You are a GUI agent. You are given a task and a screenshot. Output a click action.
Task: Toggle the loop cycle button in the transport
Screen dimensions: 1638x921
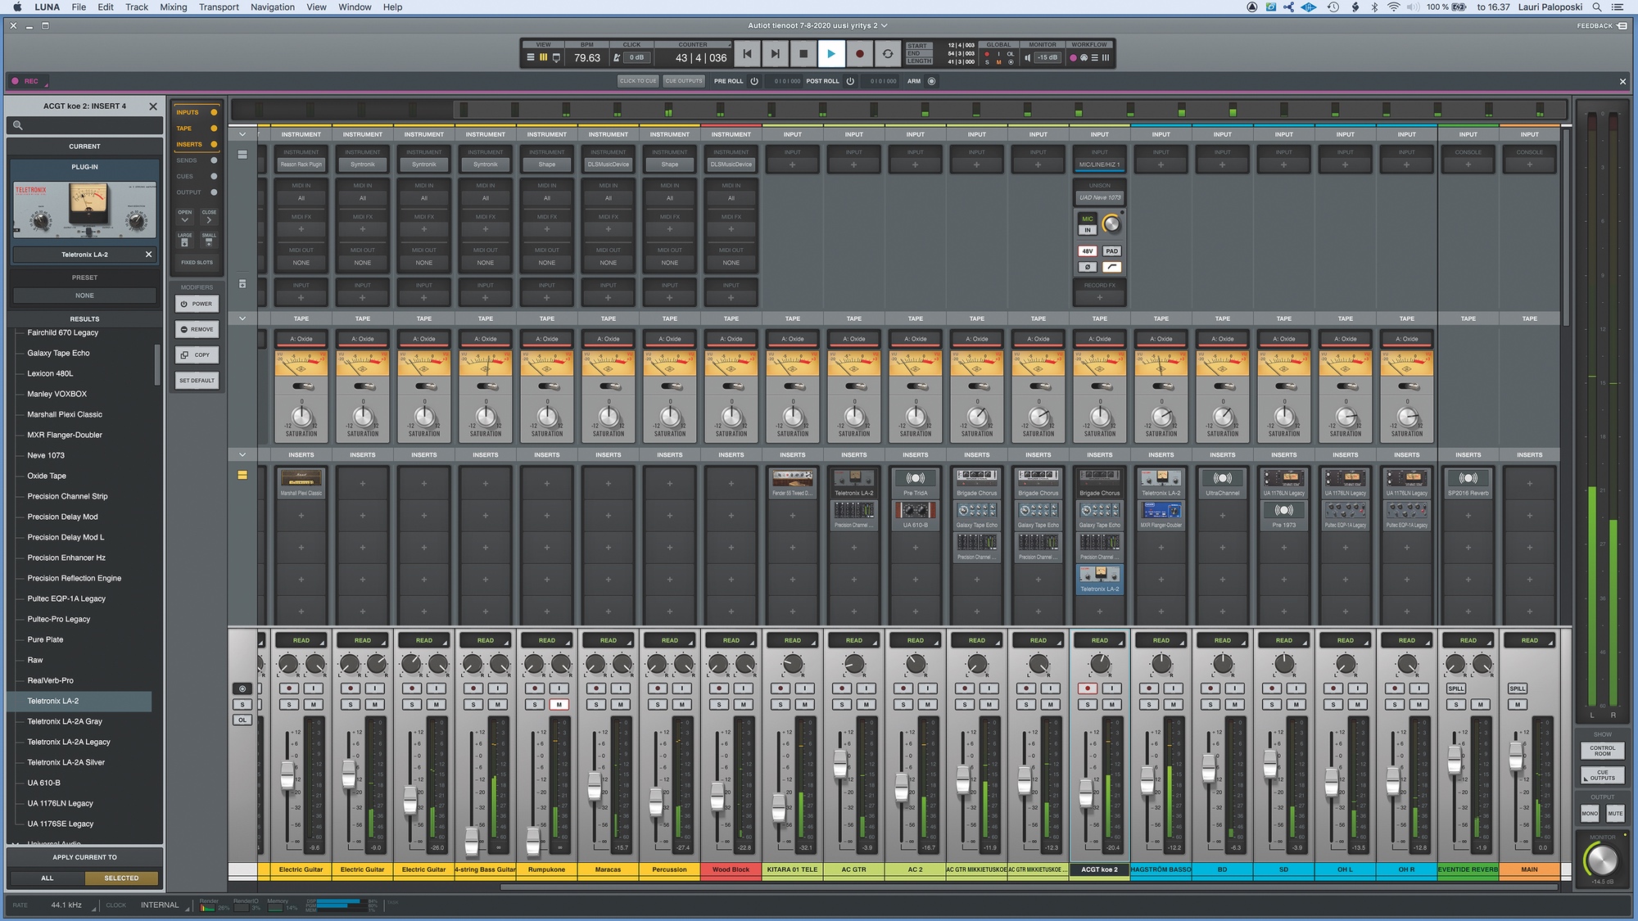click(x=887, y=54)
